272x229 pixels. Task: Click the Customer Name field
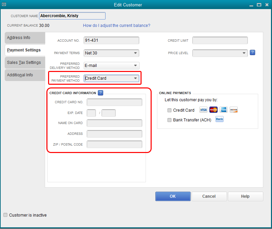[x=72, y=16]
